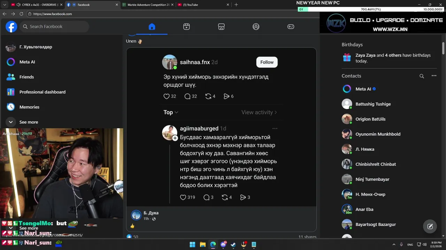Open the Groups icon in top navigation
Viewport: 446px width, 250px height.
tap(256, 27)
